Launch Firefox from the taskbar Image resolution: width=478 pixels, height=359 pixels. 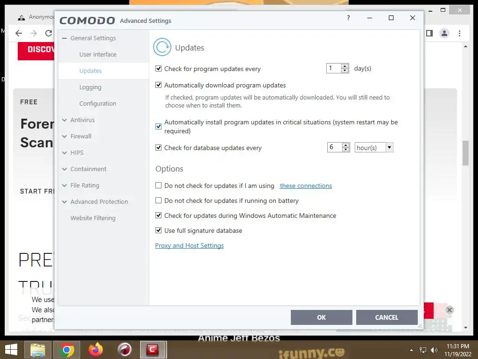[x=96, y=350]
